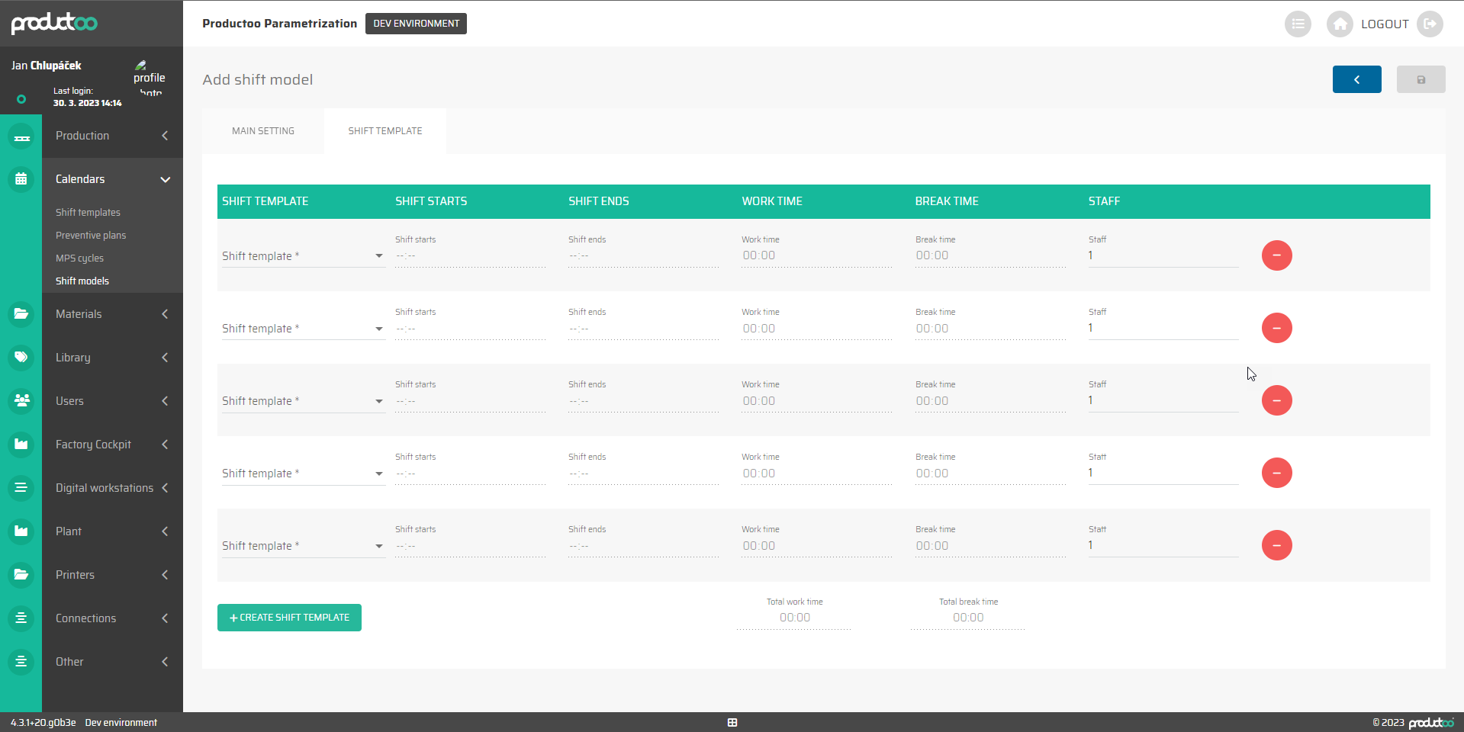Open Shift templates in sidebar
The height and width of the screenshot is (732, 1464).
[88, 213]
